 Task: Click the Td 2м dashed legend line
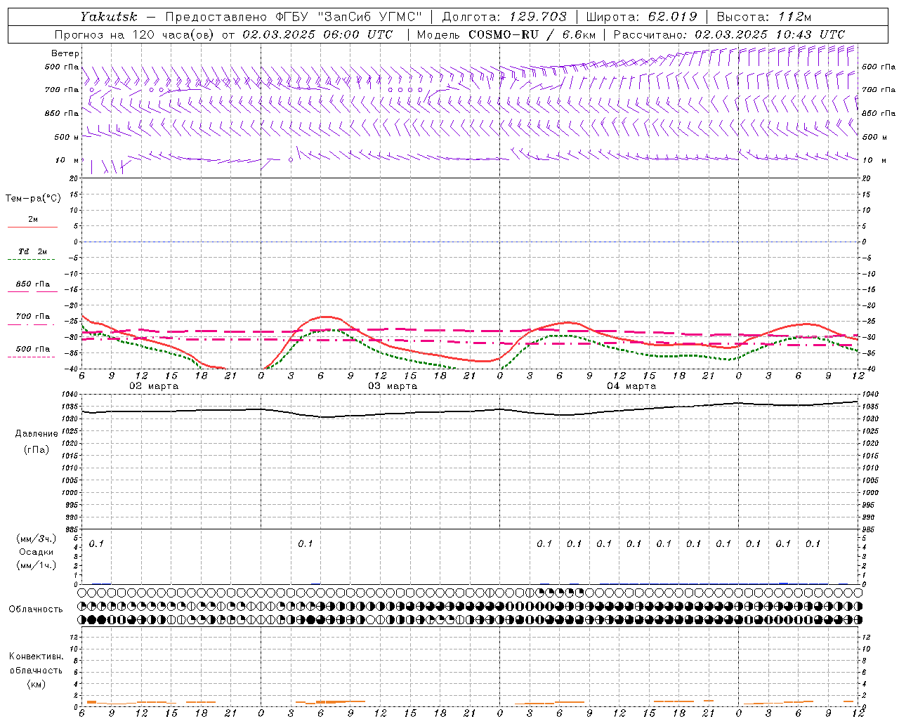(x=31, y=260)
